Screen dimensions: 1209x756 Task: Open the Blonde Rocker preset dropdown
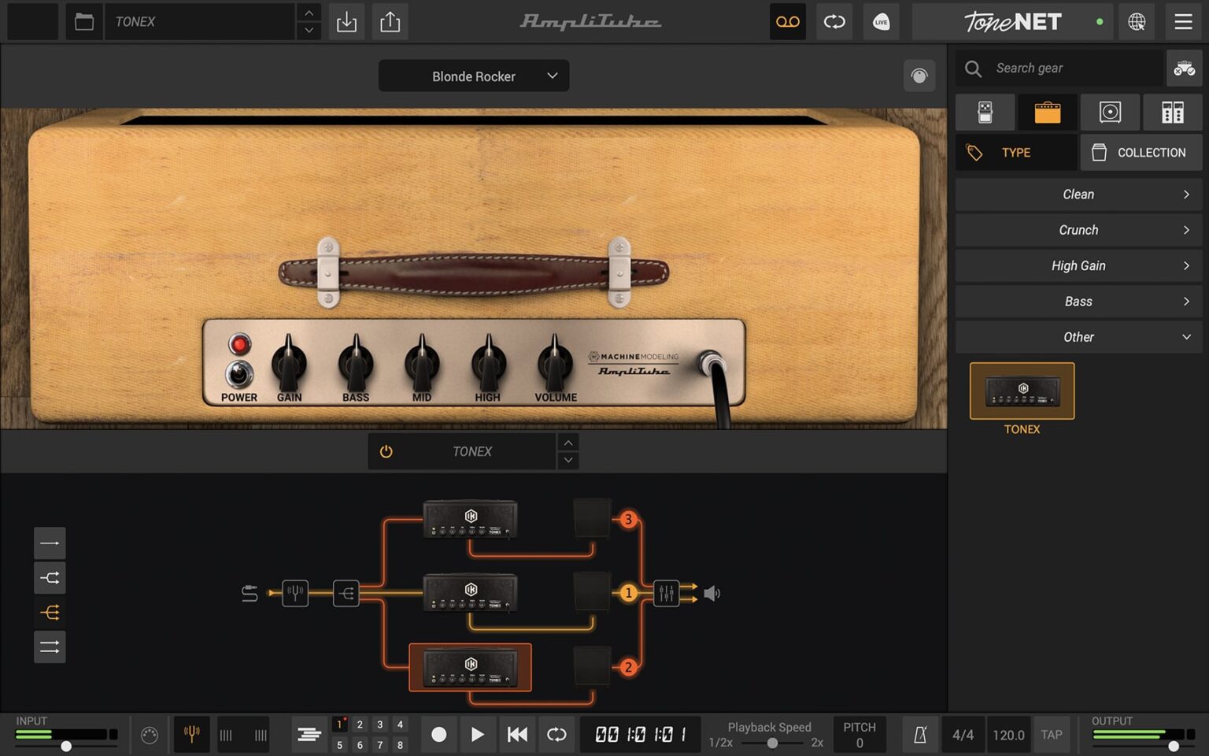tap(473, 76)
